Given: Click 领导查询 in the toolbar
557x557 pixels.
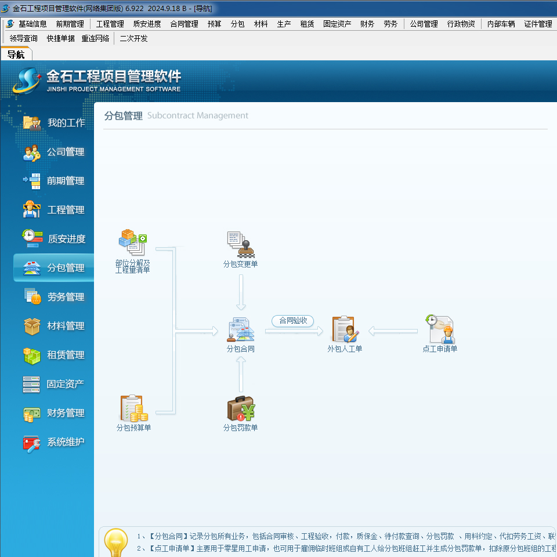Looking at the screenshot, I should point(24,38).
